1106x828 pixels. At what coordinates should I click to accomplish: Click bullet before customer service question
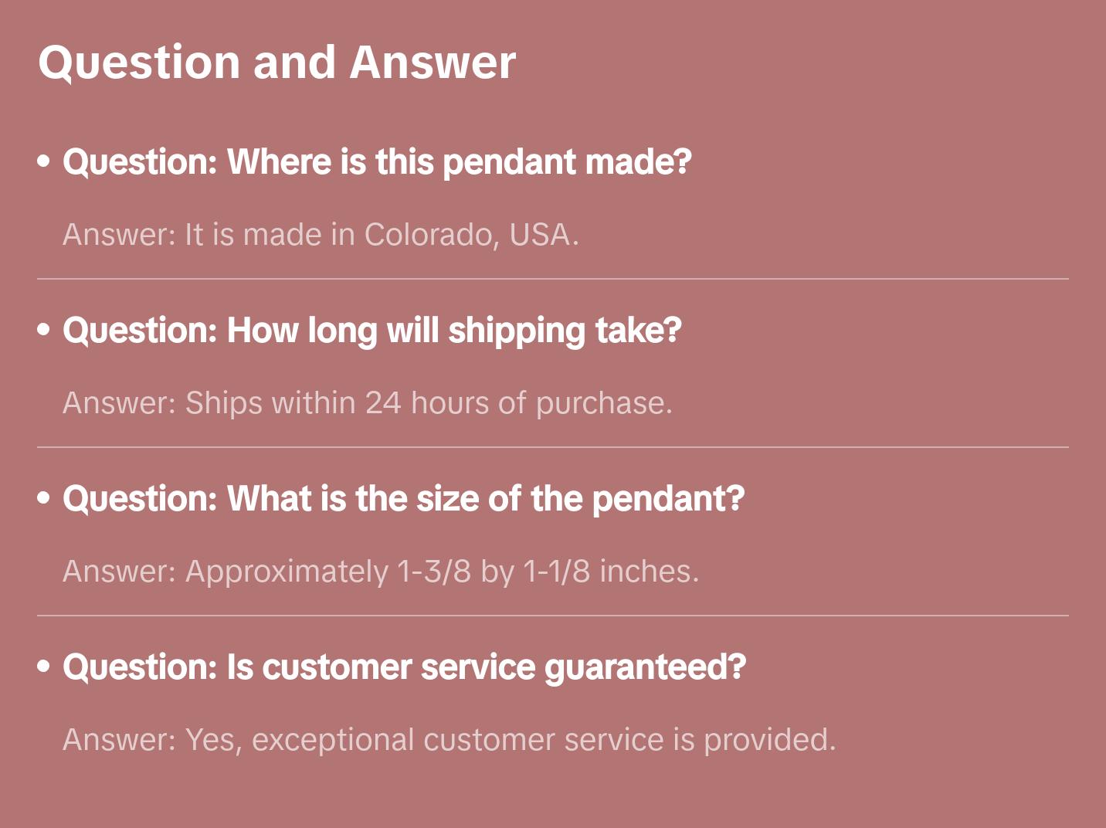[x=44, y=666]
